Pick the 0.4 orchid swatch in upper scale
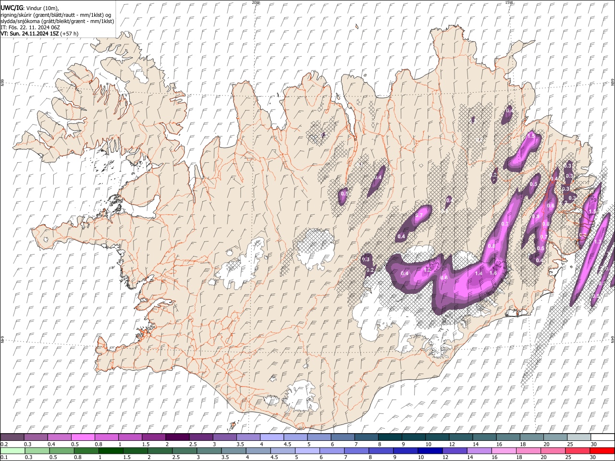The image size is (615, 461). coord(60,437)
